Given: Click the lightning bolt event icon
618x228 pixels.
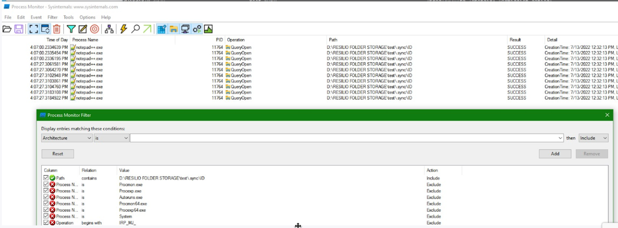Looking at the screenshot, I should coord(124,29).
